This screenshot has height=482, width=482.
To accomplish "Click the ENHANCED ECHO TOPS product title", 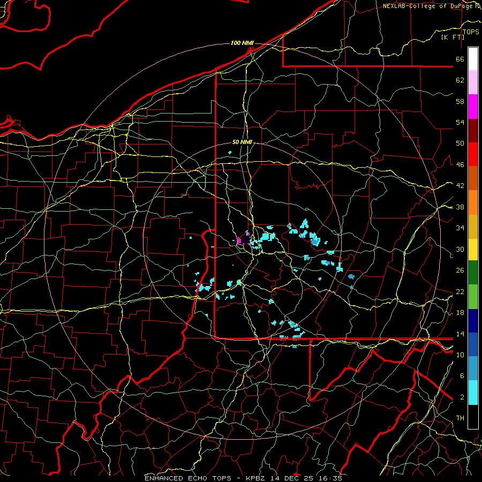I will pos(188,478).
